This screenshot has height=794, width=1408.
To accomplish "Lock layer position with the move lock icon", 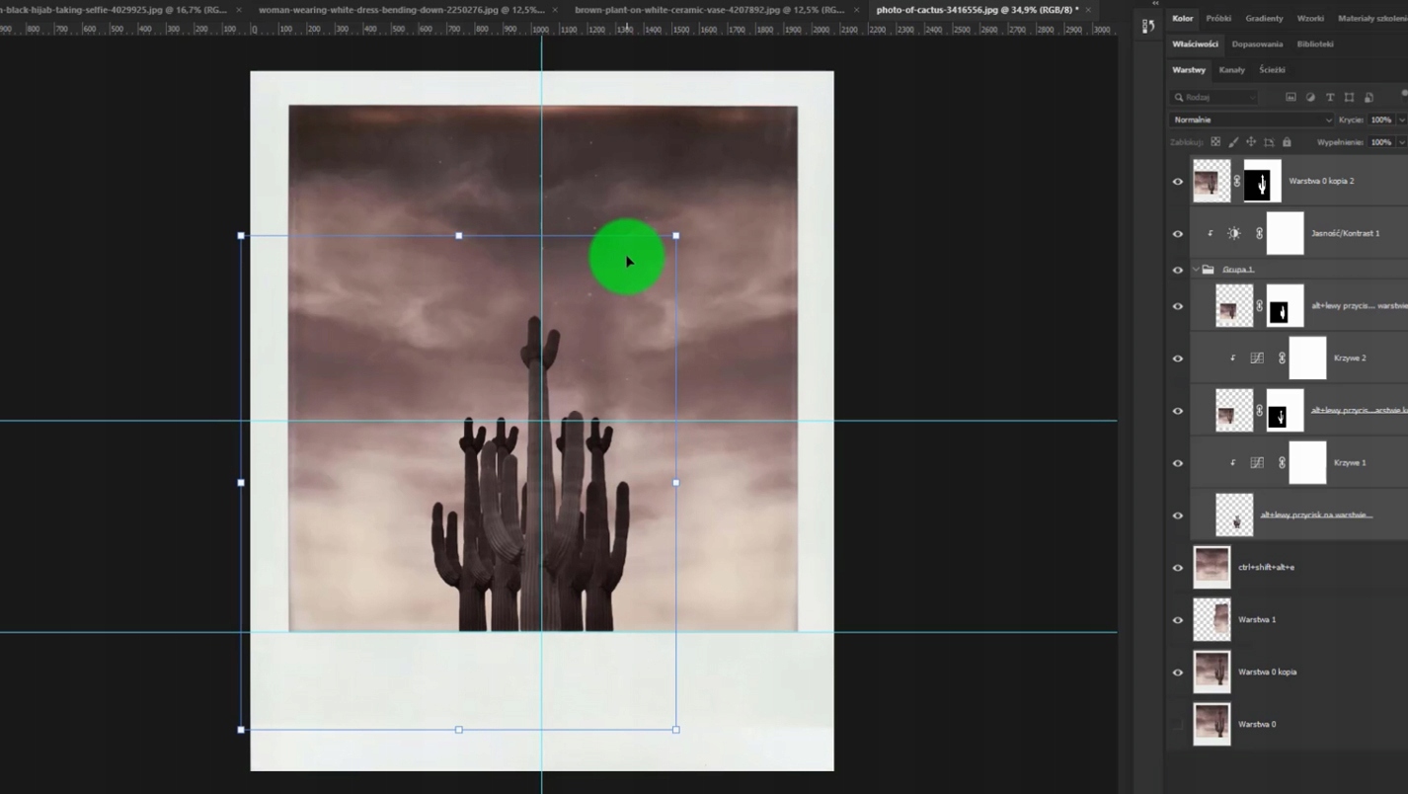I will coord(1251,142).
